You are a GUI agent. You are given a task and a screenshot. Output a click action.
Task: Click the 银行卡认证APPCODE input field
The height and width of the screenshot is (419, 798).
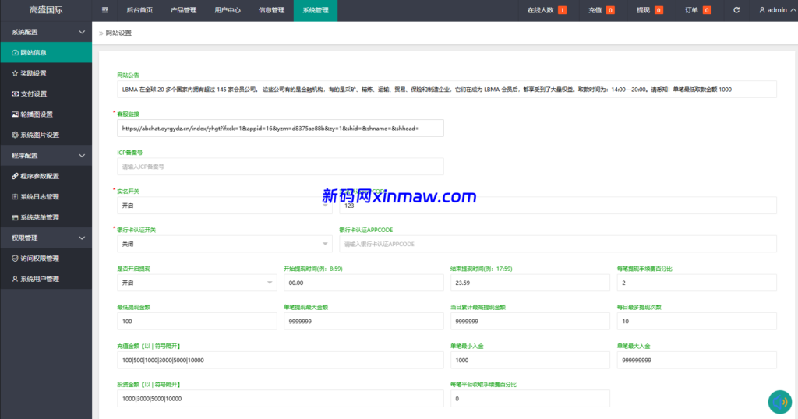pos(558,244)
